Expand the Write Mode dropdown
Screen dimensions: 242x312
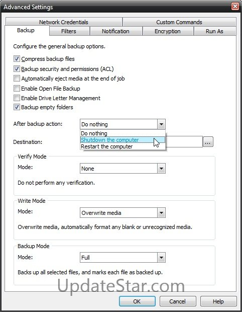[161, 213]
